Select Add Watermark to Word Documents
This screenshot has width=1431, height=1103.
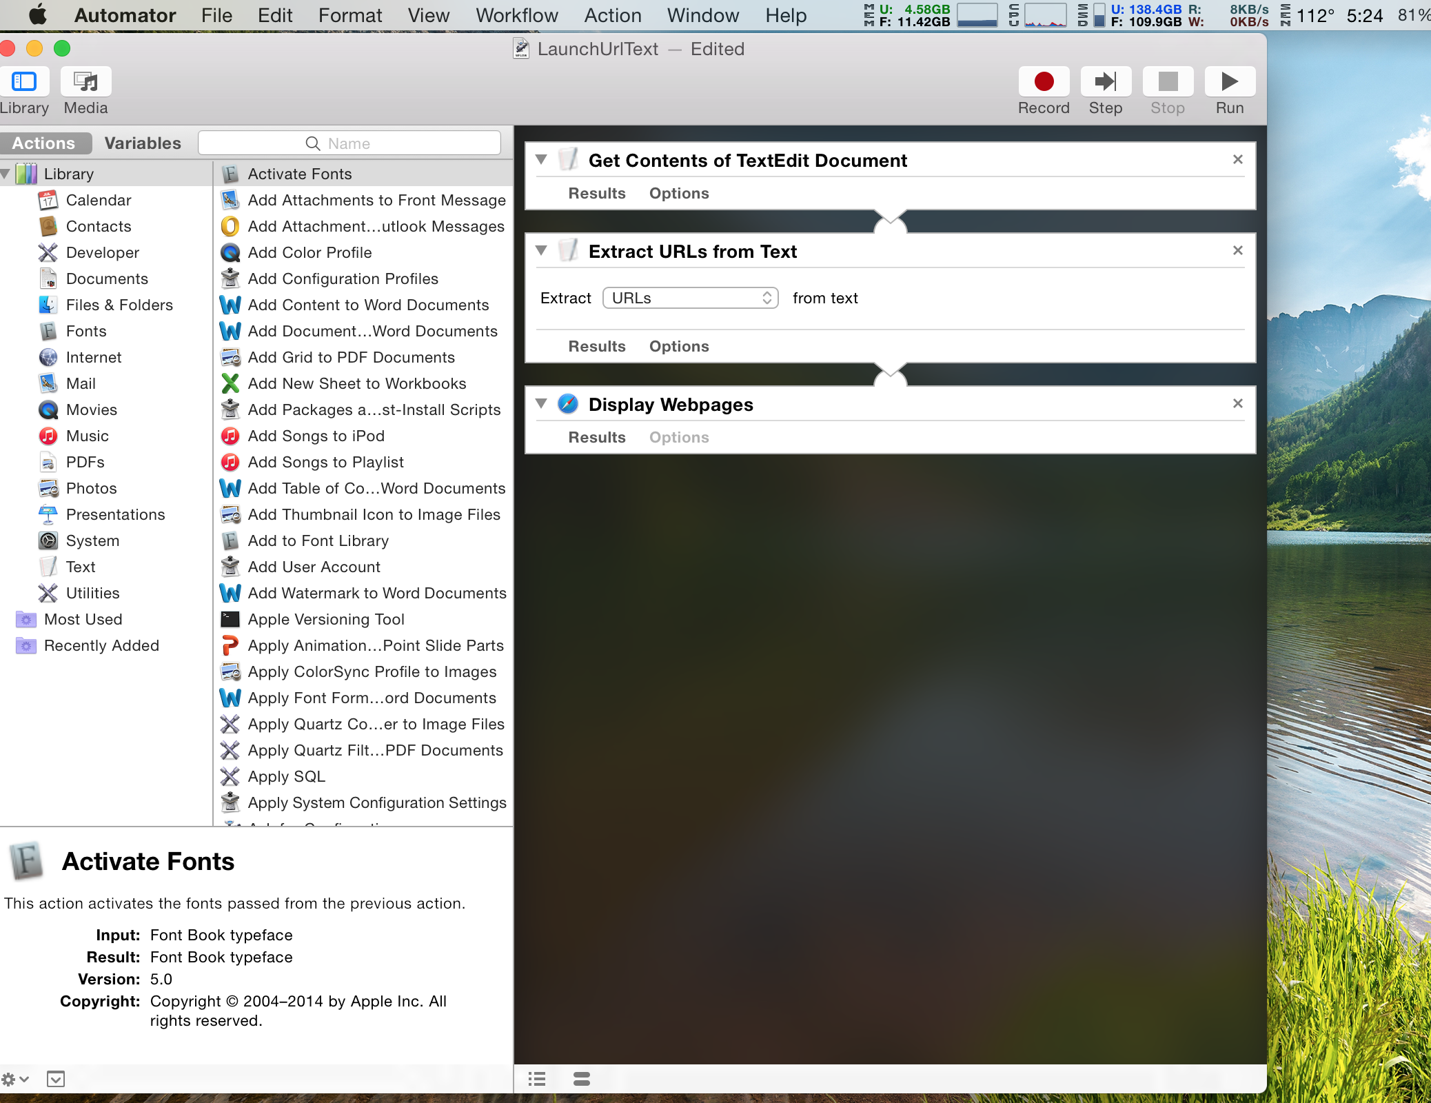coord(377,593)
